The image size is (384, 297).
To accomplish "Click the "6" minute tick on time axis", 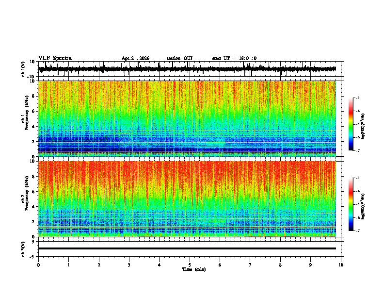I will (x=220, y=265).
